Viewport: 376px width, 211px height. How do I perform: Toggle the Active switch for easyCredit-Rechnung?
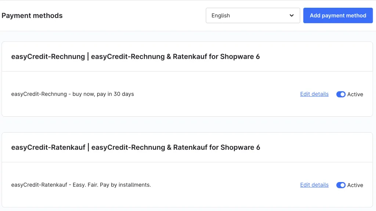(x=341, y=94)
